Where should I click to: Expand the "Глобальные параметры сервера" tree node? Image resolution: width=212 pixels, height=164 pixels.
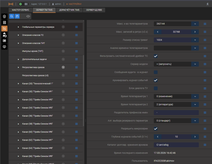point(18,27)
